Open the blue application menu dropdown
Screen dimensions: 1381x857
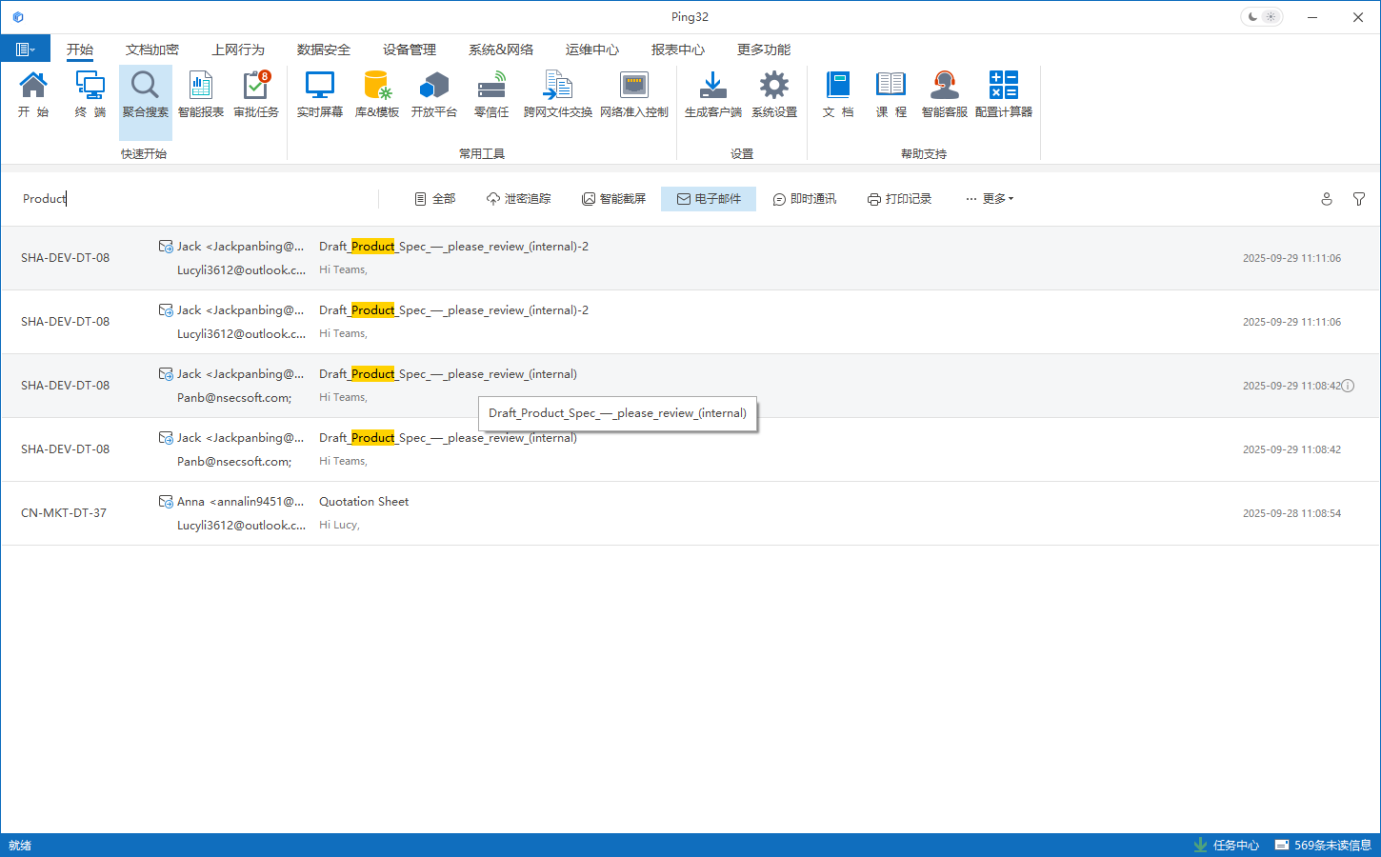(26, 50)
